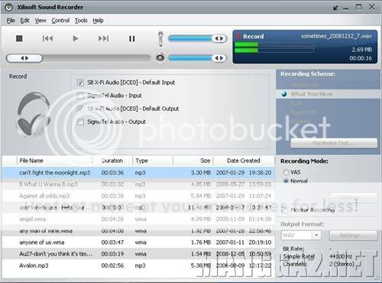Expand the WAV output format dropdown
The image size is (382, 283).
316,236
